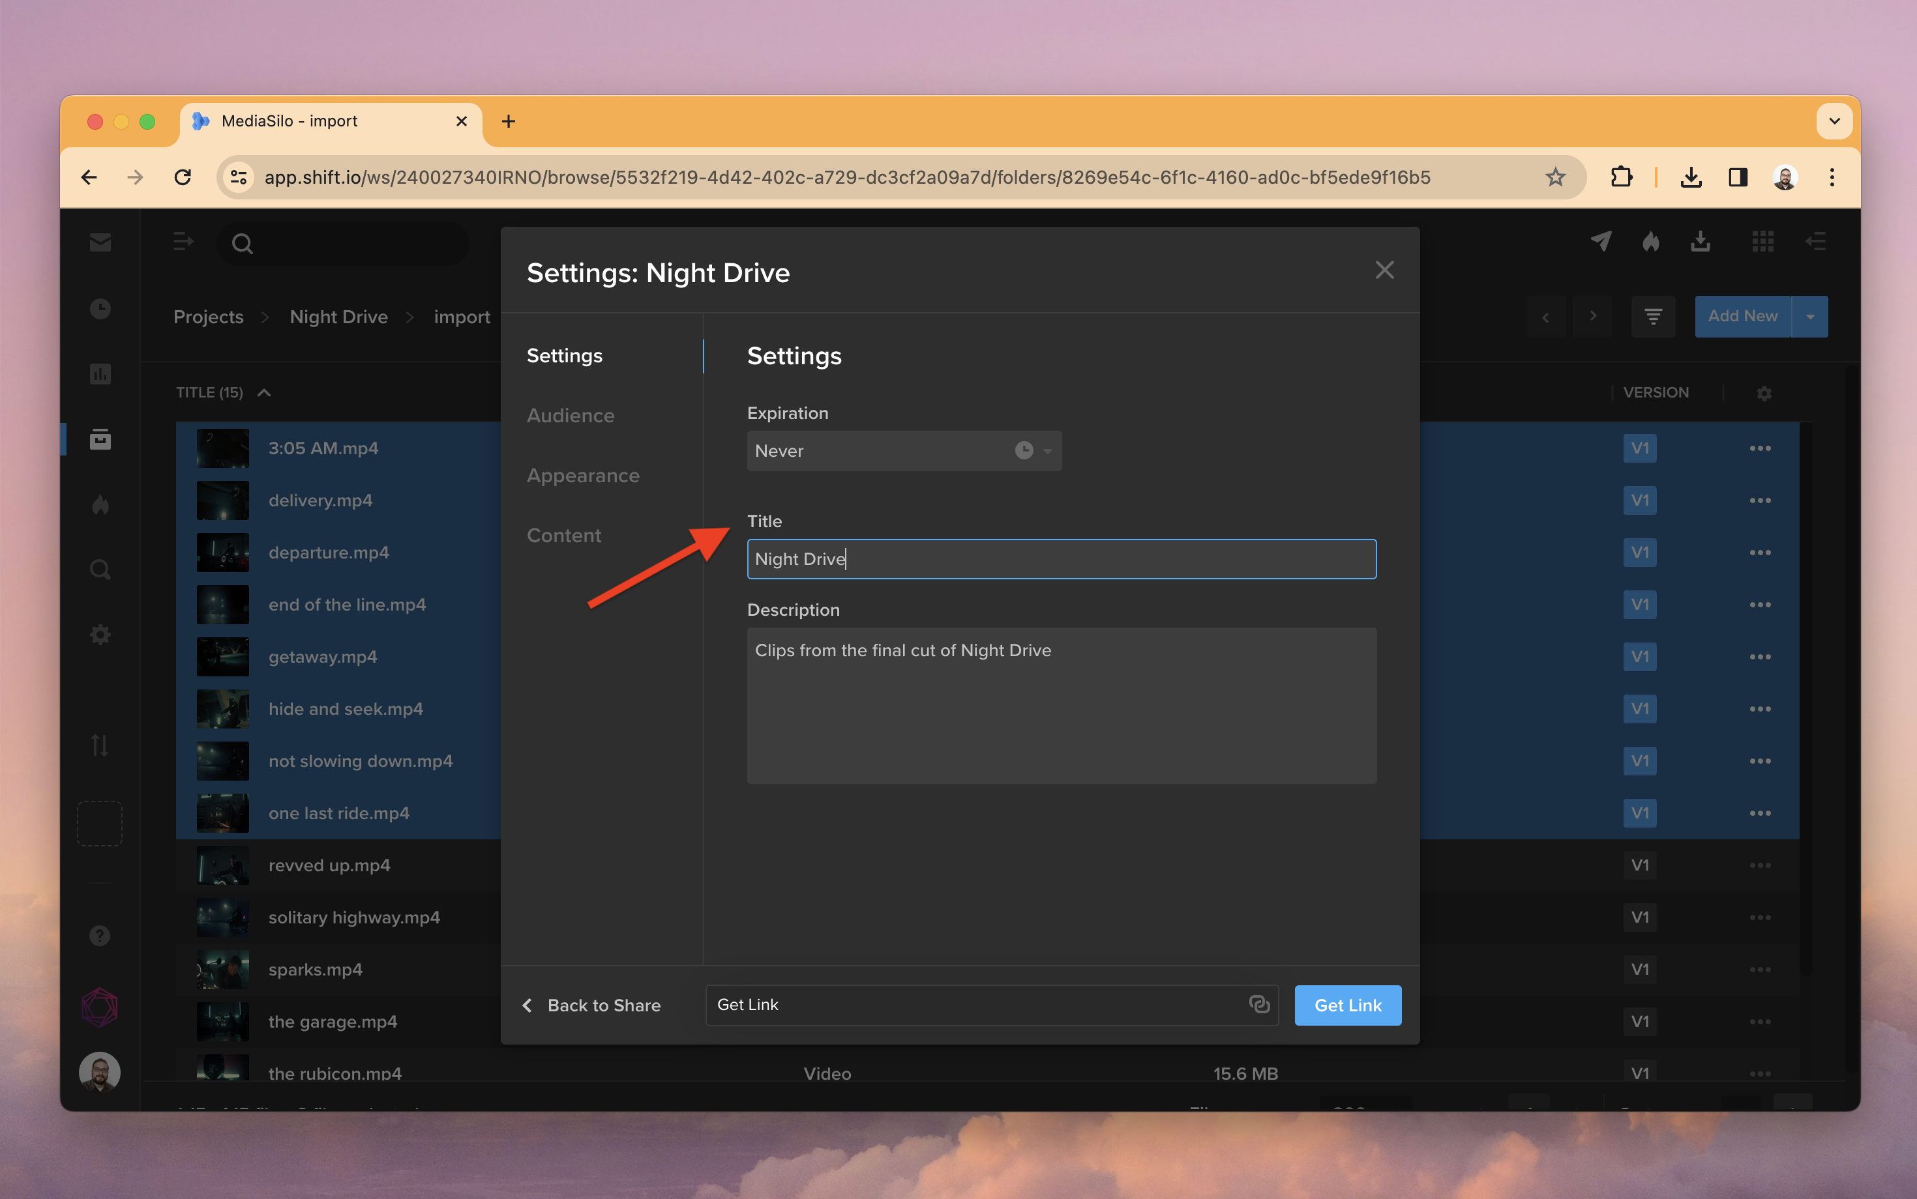Switch to the Content tab
The height and width of the screenshot is (1199, 1917).
(x=563, y=535)
